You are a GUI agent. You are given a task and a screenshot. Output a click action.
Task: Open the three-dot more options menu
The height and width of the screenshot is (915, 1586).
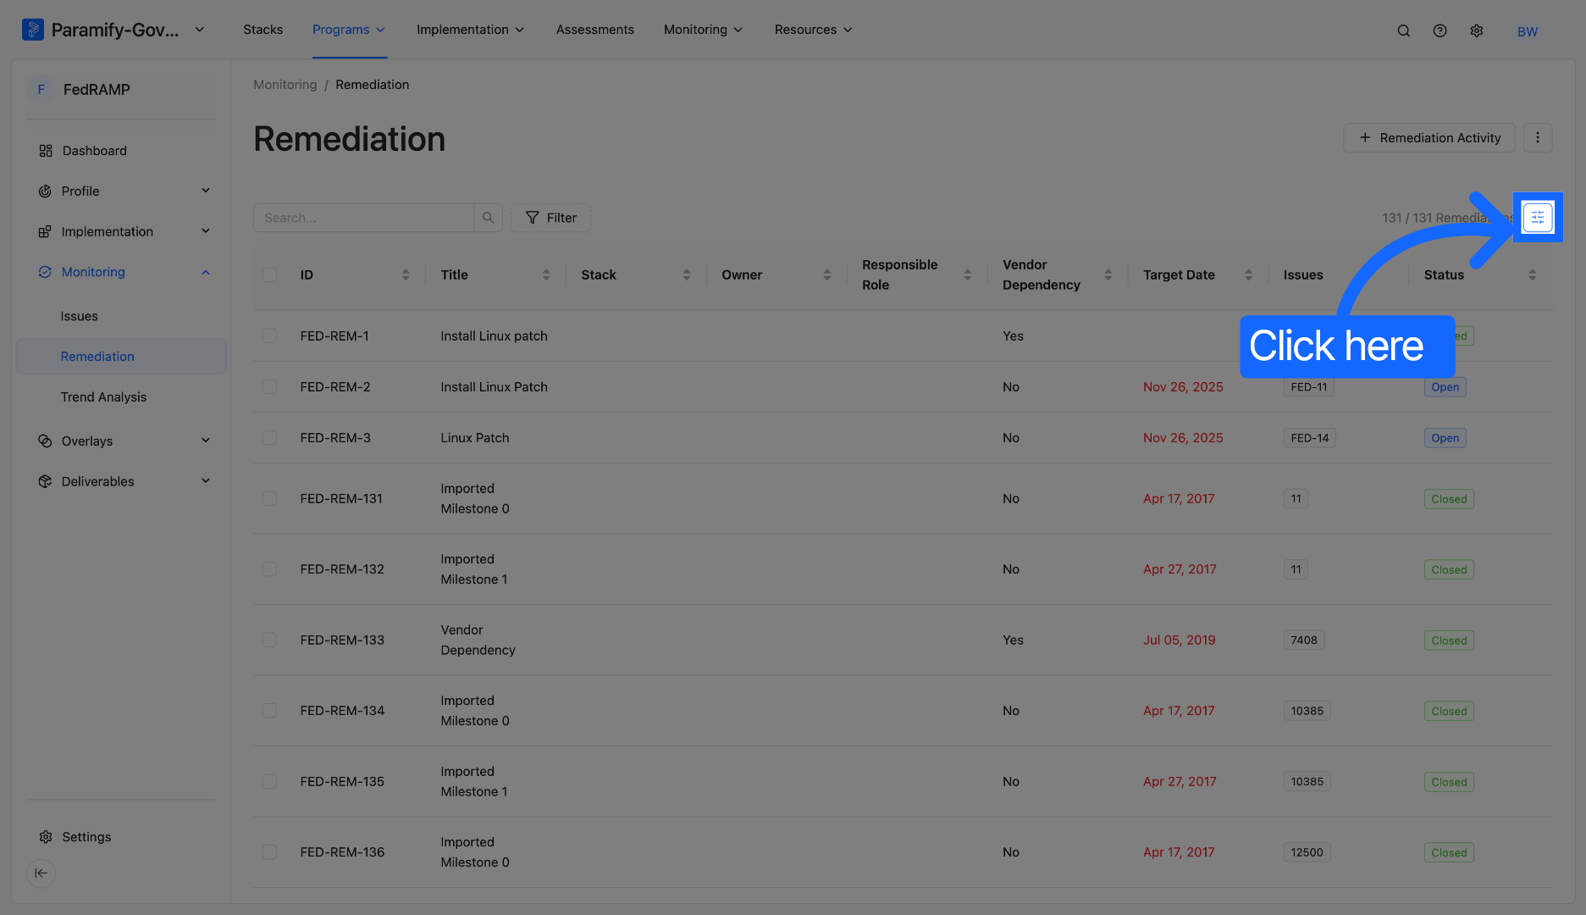click(x=1538, y=137)
